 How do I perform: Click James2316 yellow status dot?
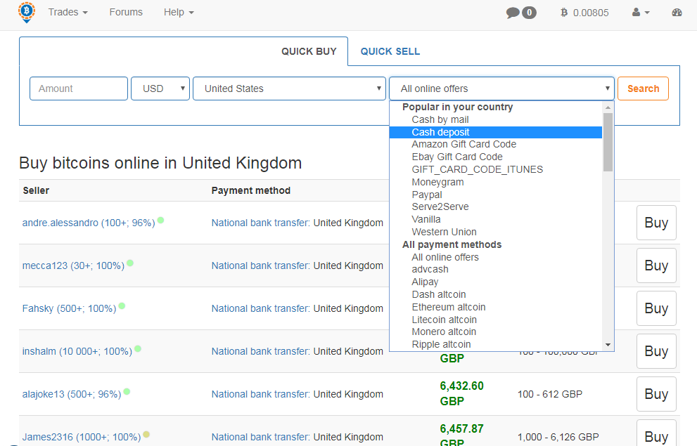tap(146, 435)
